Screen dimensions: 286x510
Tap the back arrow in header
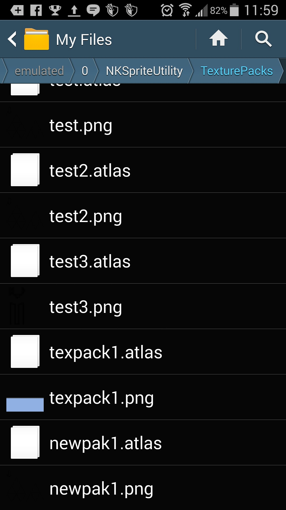12,39
